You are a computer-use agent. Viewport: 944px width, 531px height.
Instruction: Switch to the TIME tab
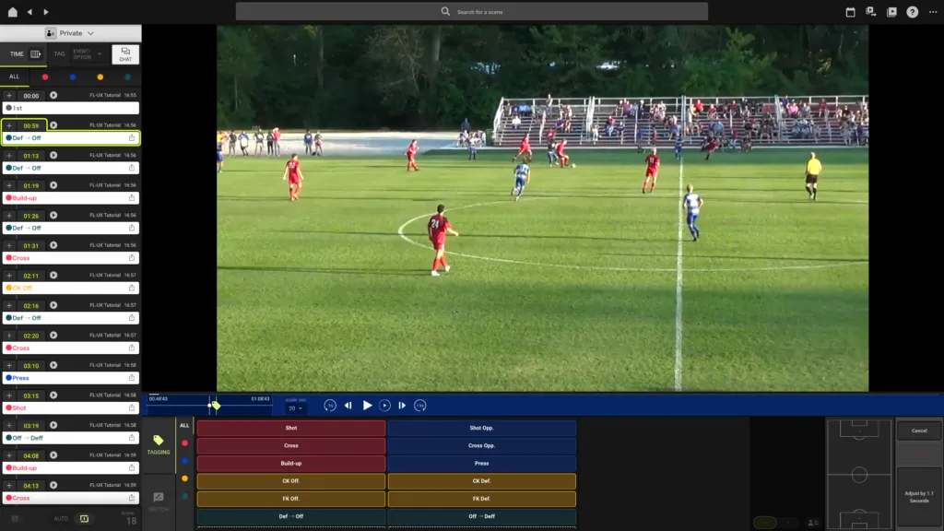pos(17,54)
